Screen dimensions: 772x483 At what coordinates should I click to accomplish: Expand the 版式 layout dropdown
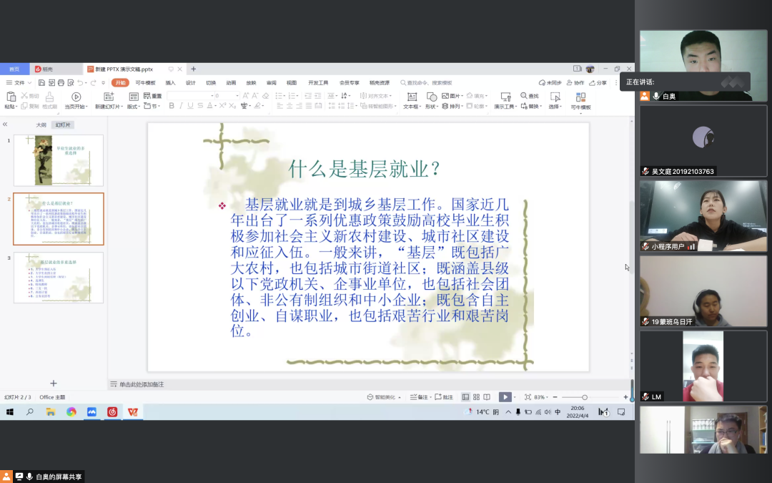click(134, 106)
